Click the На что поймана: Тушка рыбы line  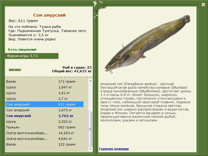point(35,27)
